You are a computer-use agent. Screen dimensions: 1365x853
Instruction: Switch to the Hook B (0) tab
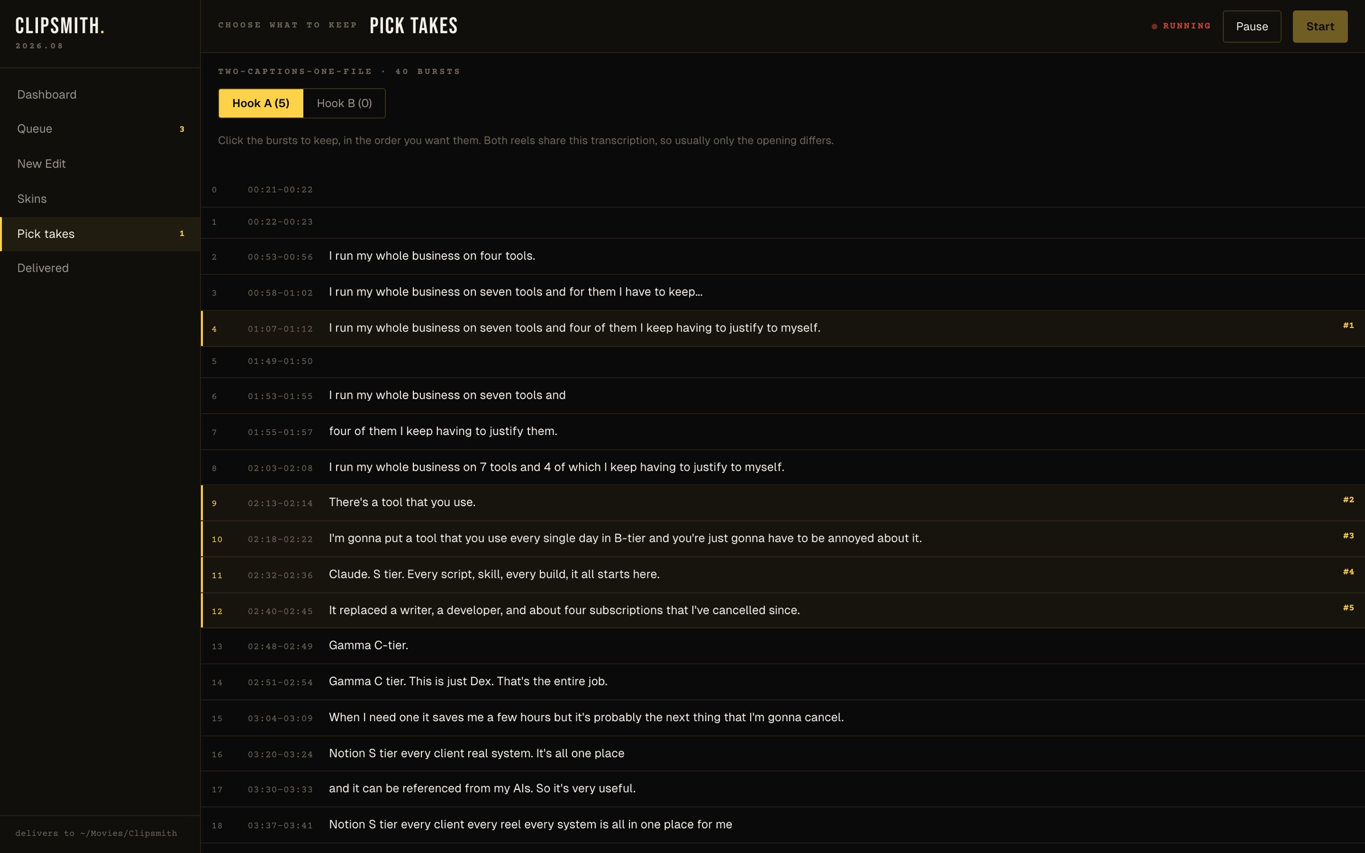click(344, 103)
